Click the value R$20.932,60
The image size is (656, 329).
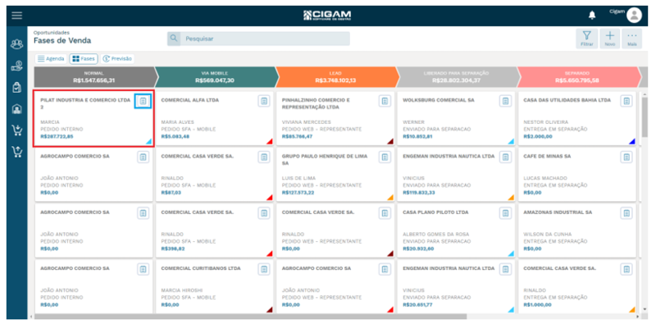418,249
